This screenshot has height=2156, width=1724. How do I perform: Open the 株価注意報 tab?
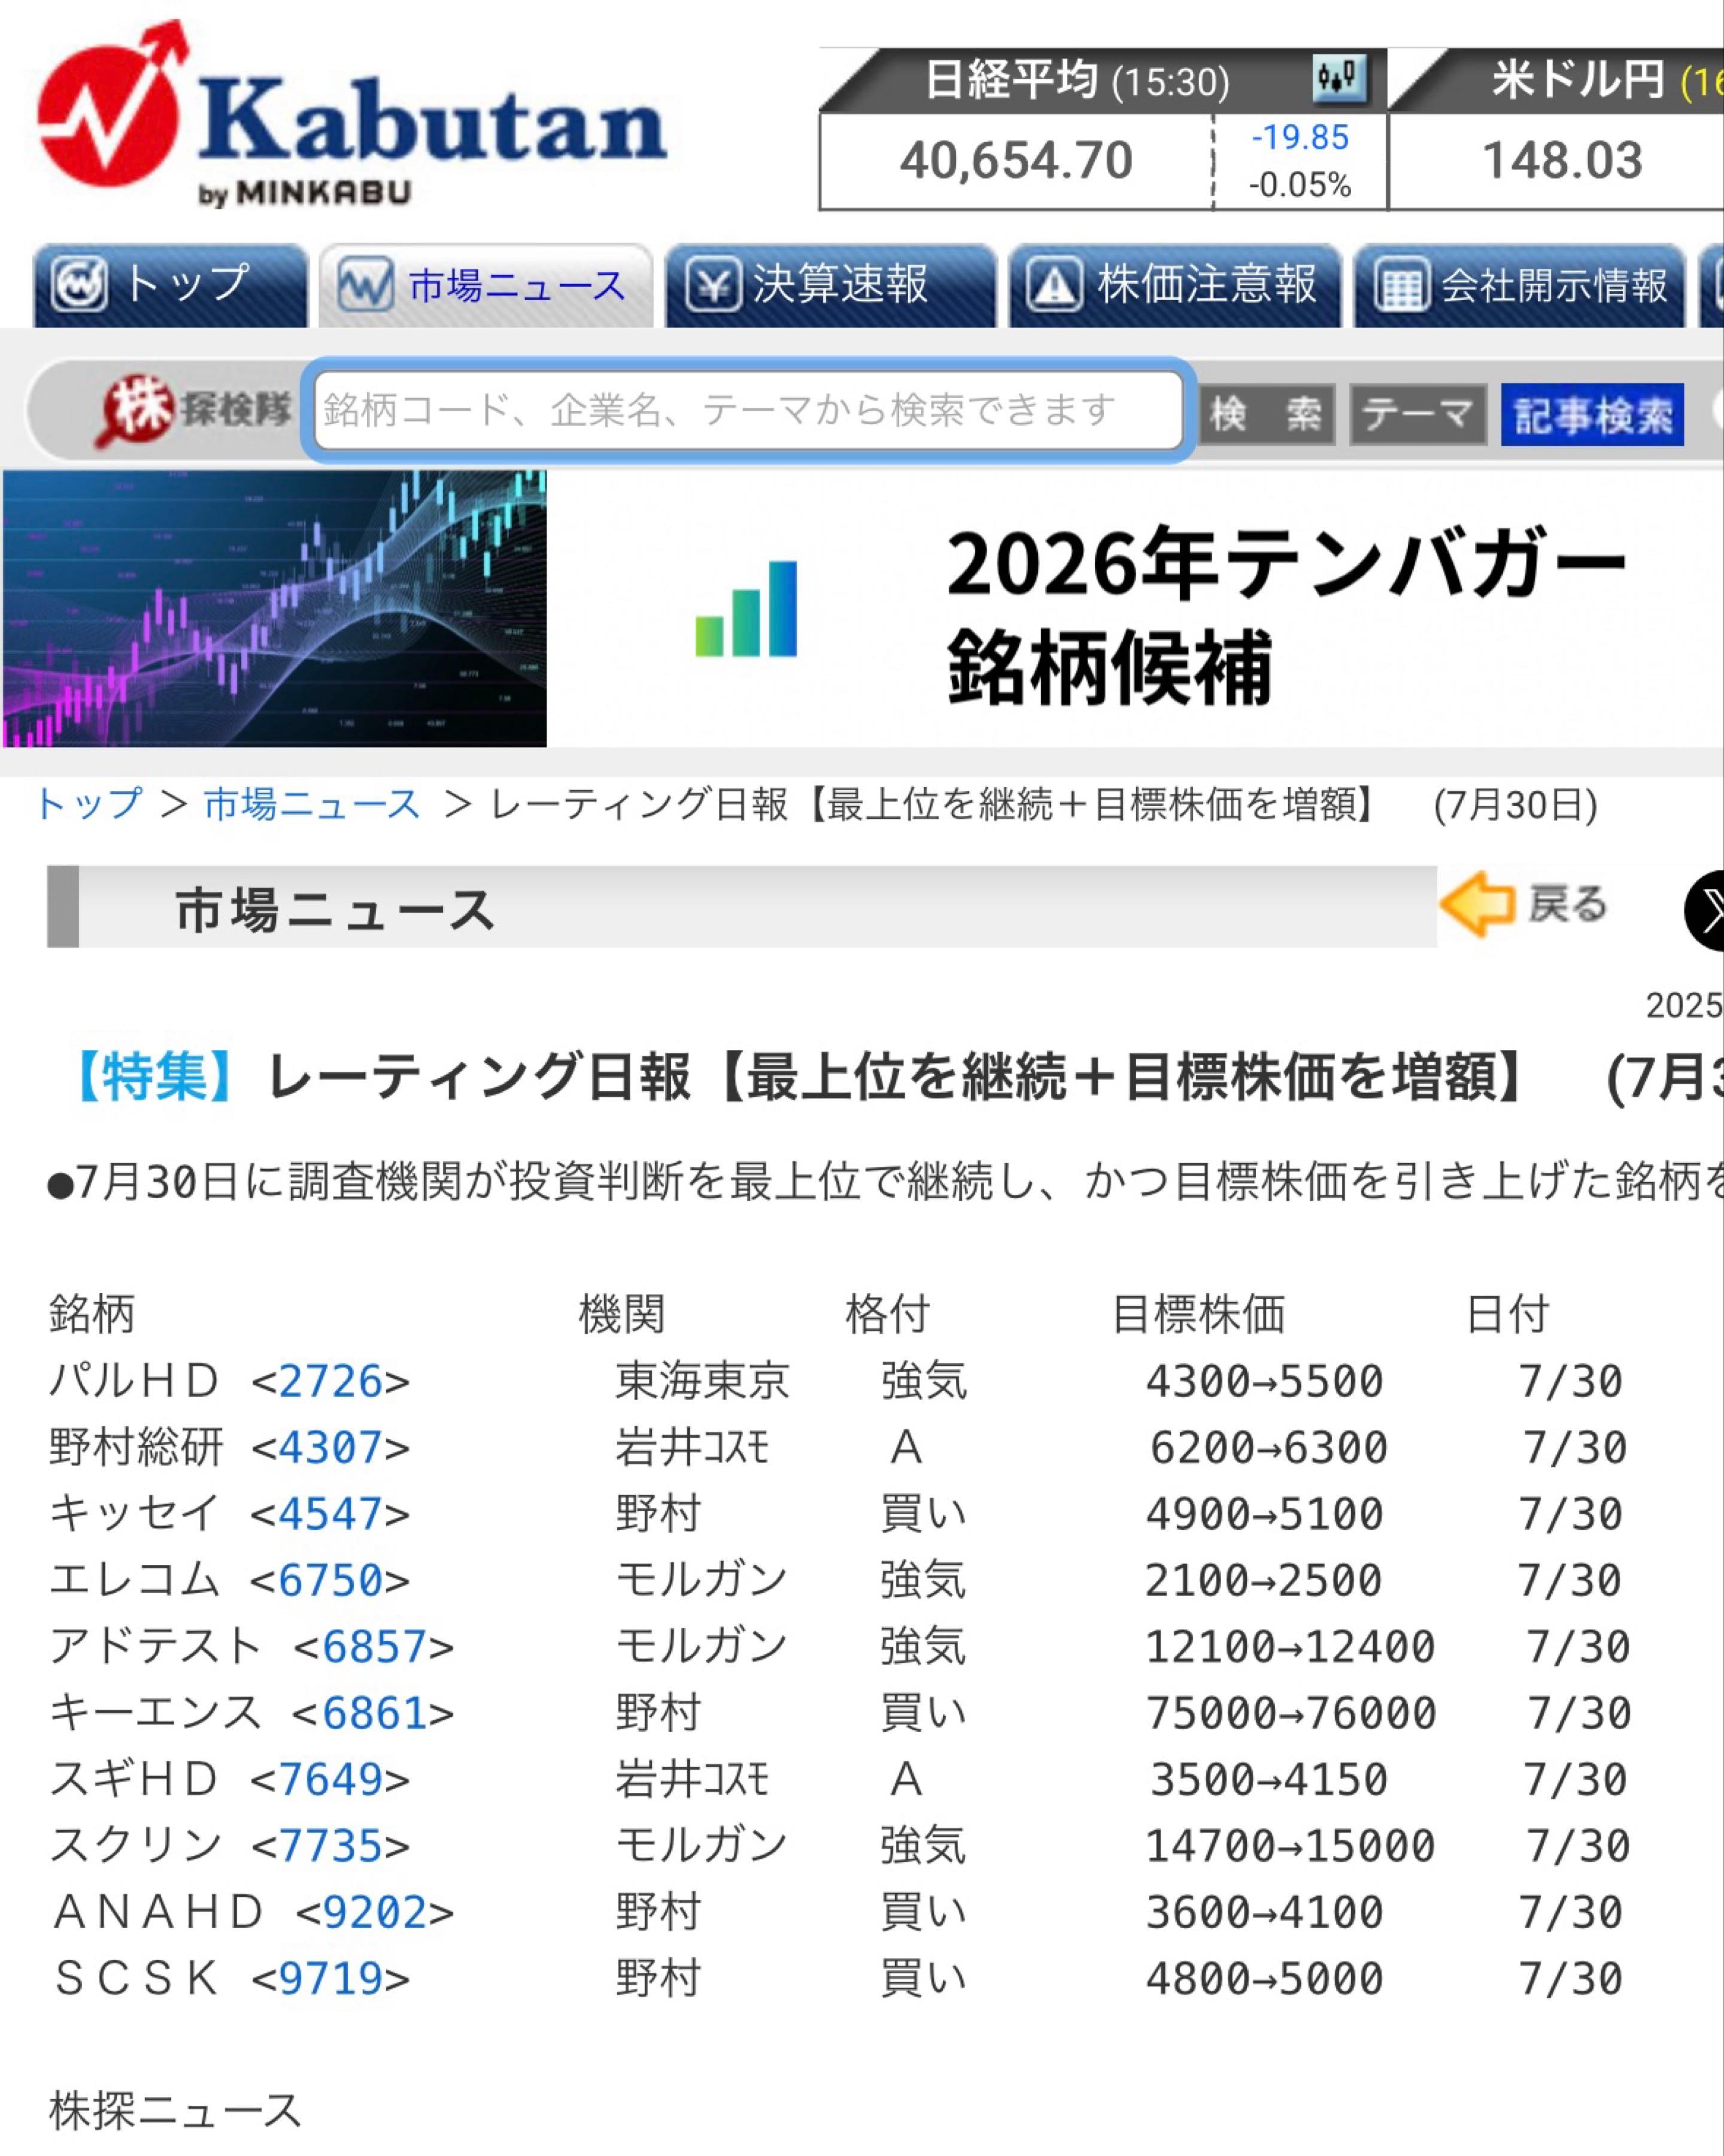(x=1174, y=286)
